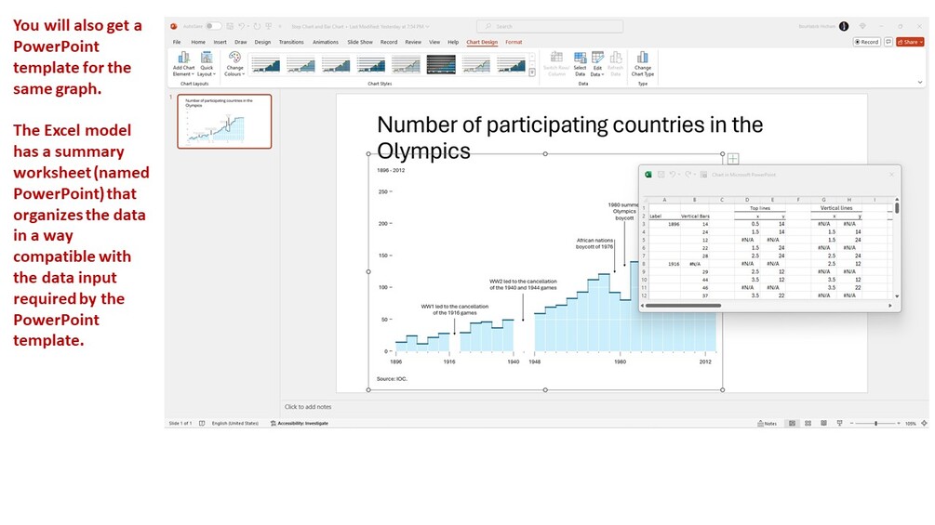Image resolution: width=935 pixels, height=525 pixels.
Task: Switch to the Insert tab
Action: (220, 42)
